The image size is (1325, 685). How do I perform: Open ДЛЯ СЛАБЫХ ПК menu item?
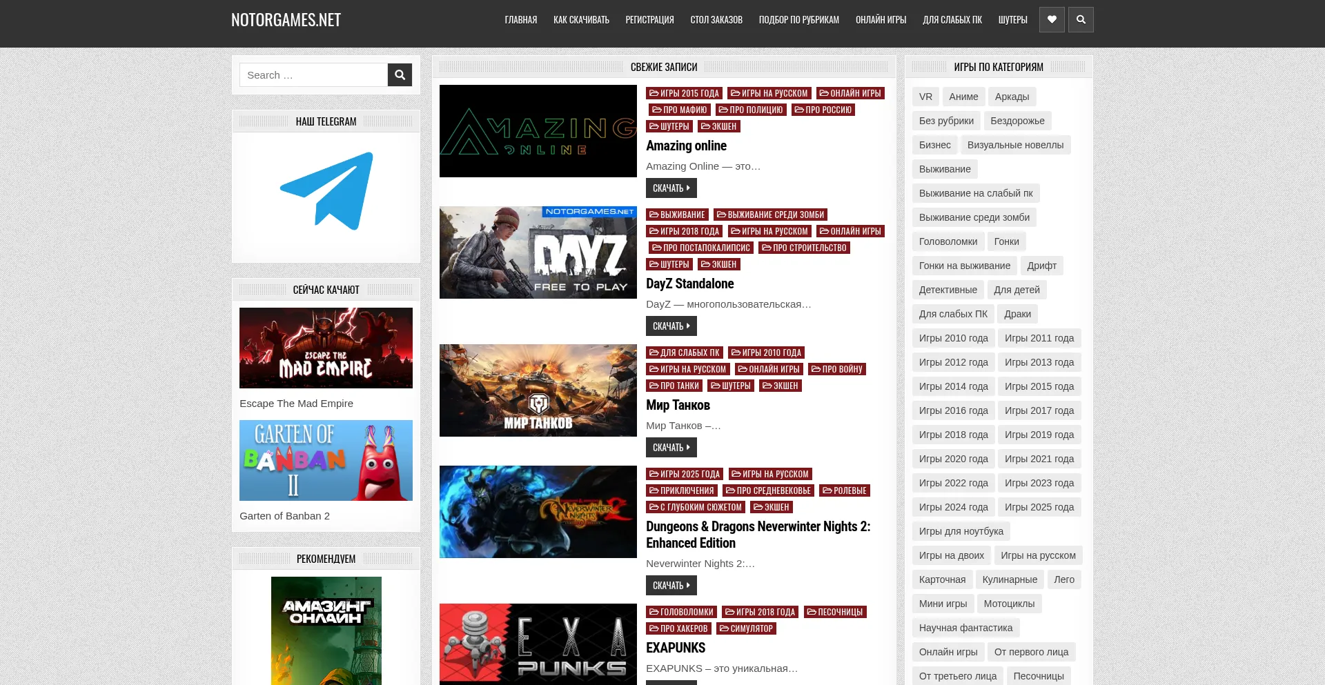pos(952,19)
